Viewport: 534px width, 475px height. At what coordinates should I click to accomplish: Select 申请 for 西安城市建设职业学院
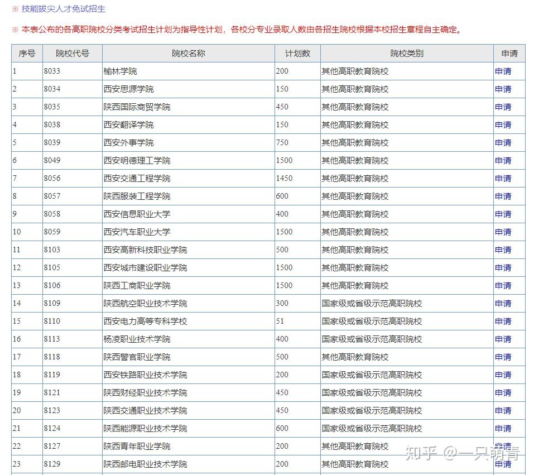click(503, 268)
